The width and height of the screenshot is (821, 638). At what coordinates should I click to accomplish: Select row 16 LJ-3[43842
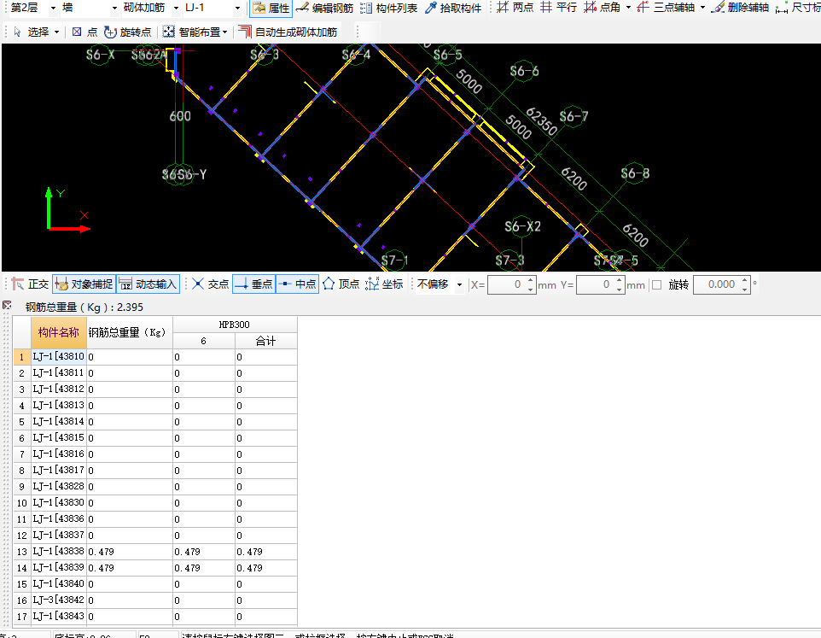tap(59, 600)
